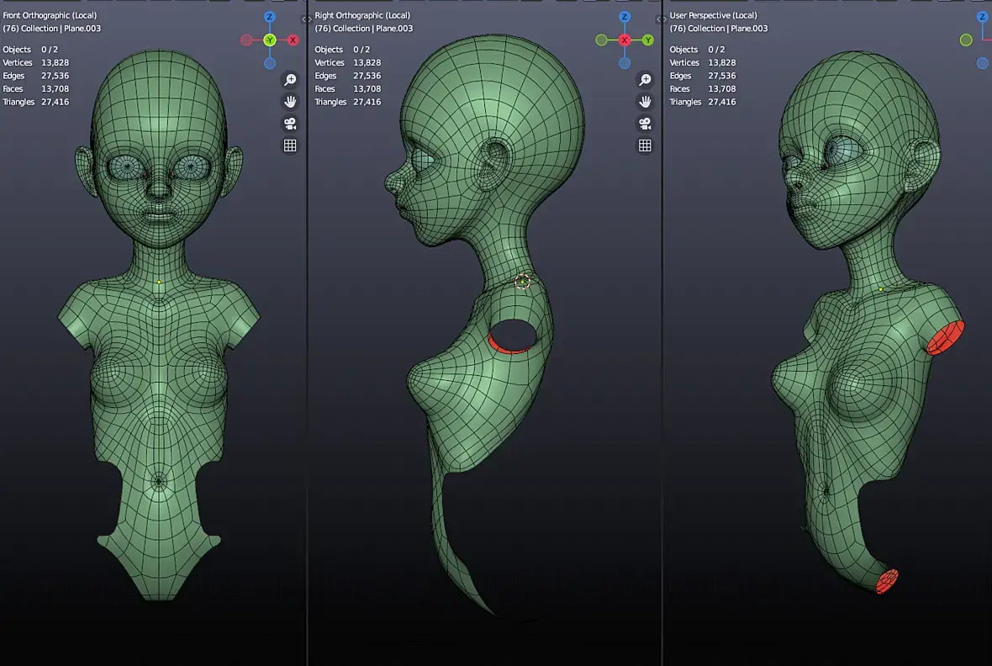Viewport: 992px width, 666px height.
Task: Click the 'Right Orthographic (Local)' view label
Action: click(x=362, y=15)
